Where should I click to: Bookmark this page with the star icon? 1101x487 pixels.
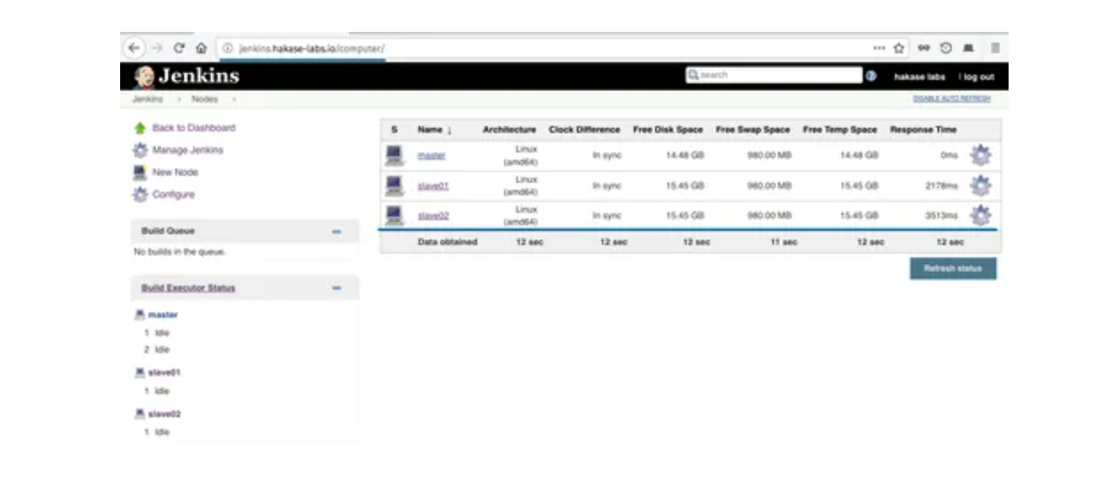[899, 48]
